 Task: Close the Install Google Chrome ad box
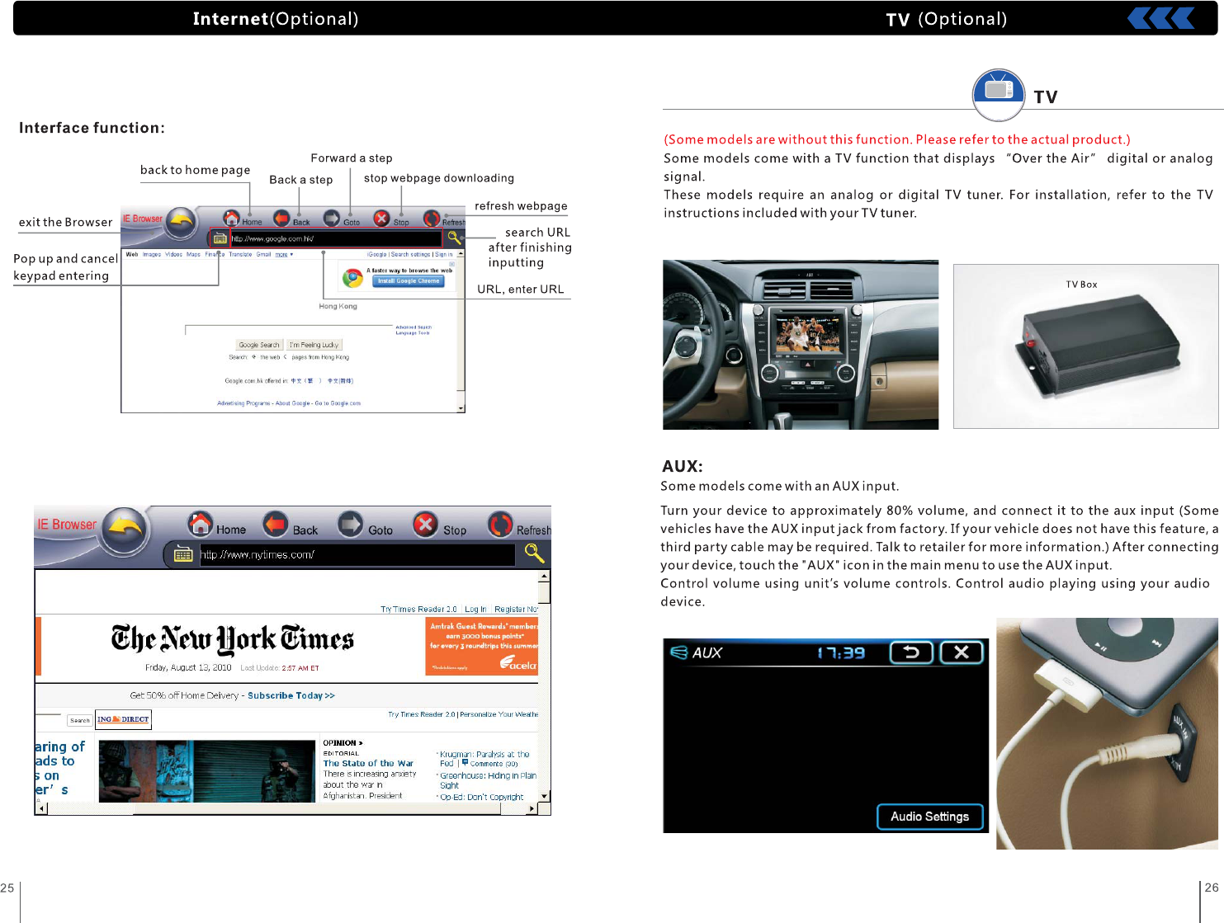pyautogui.click(x=451, y=264)
